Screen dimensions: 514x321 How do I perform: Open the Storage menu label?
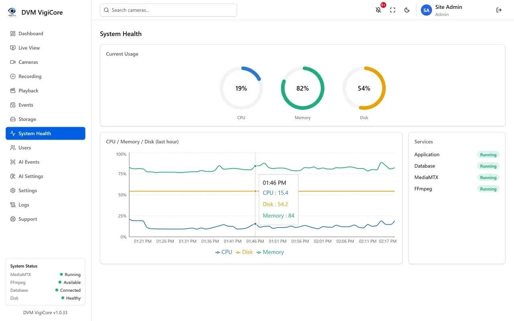point(27,119)
